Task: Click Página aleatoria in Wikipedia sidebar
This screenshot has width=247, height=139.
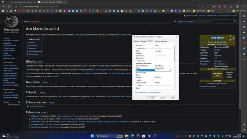Action: (x=9, y=51)
